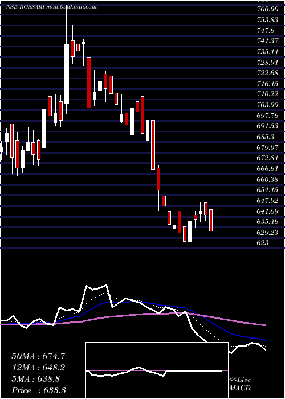
Task: Select the 760.06 price axis label
Action: tap(267, 10)
